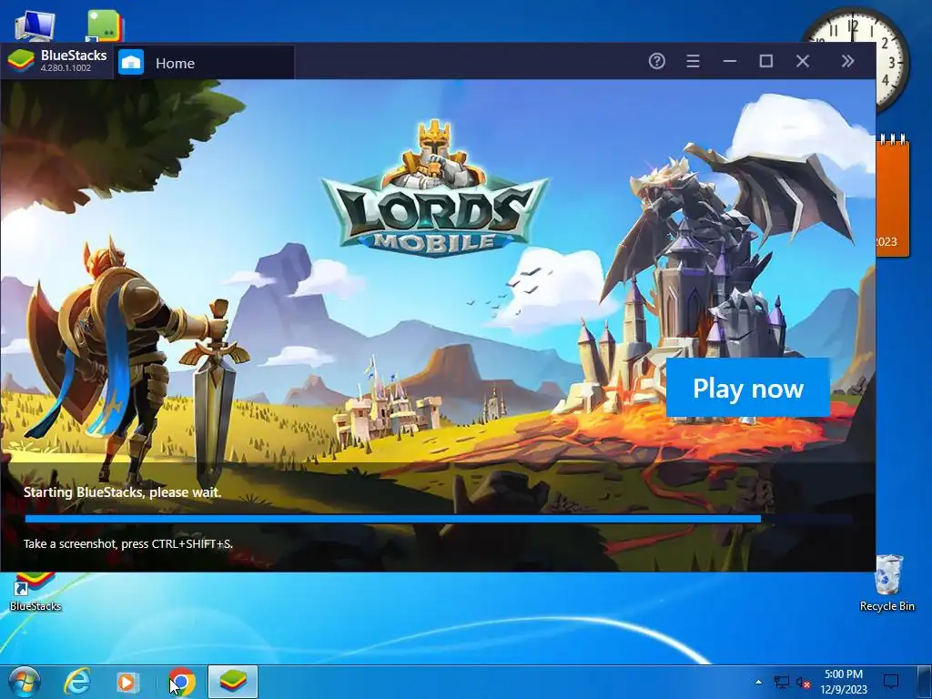This screenshot has width=932, height=699.
Task: Open BlueStacks help question mark icon
Action: (657, 61)
